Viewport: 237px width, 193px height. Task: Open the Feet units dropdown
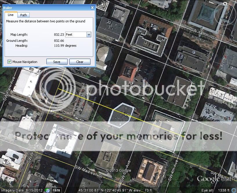(89, 35)
